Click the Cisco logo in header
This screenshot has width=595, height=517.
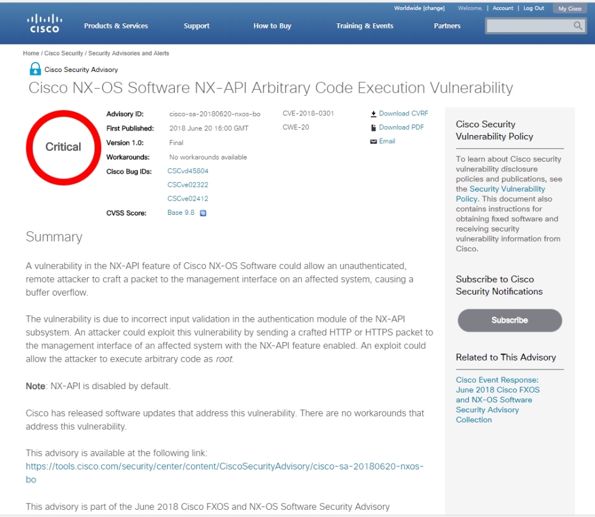pos(45,24)
